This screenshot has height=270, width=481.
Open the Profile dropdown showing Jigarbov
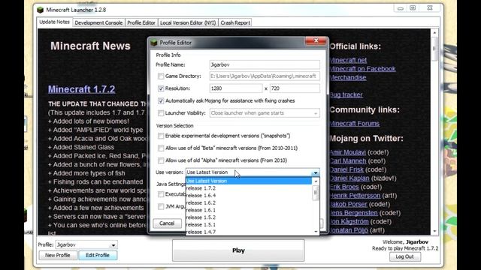pos(86,245)
